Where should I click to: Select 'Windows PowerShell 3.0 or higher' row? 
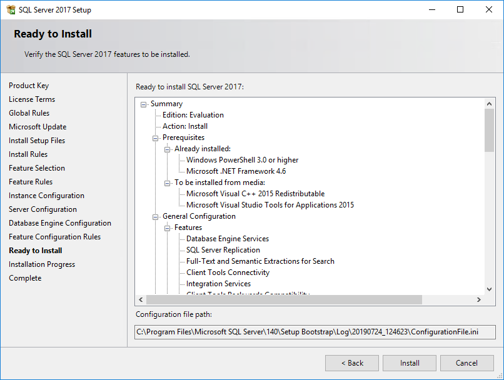pos(243,160)
